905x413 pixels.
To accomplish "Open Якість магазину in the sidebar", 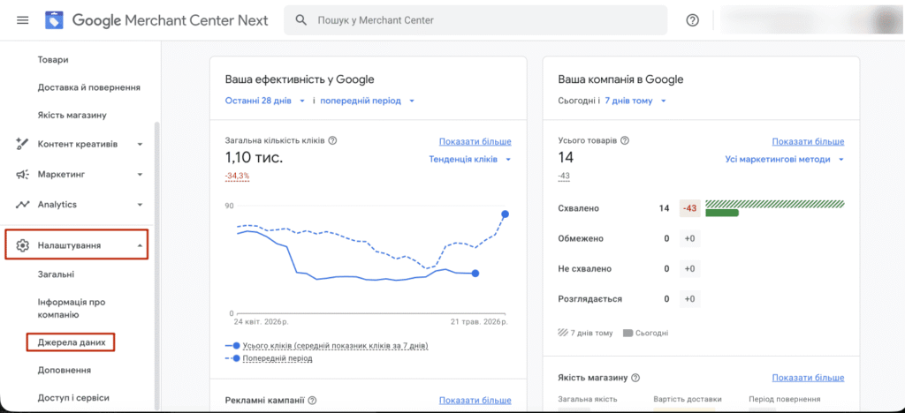I will click(x=72, y=115).
